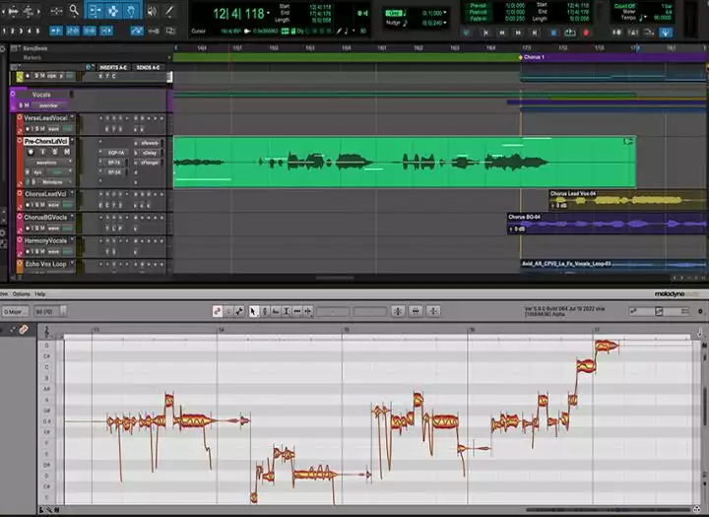
Task: Select the Pre-ChorLdVcl track name
Action: point(46,141)
